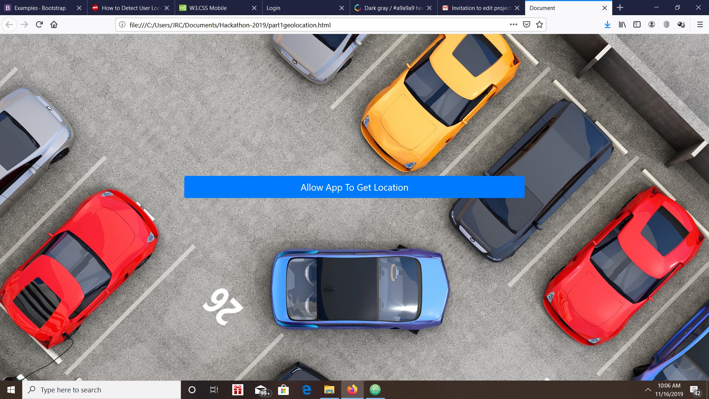Open Microsoft Edge from taskbar
Image resolution: width=709 pixels, height=399 pixels.
click(306, 390)
